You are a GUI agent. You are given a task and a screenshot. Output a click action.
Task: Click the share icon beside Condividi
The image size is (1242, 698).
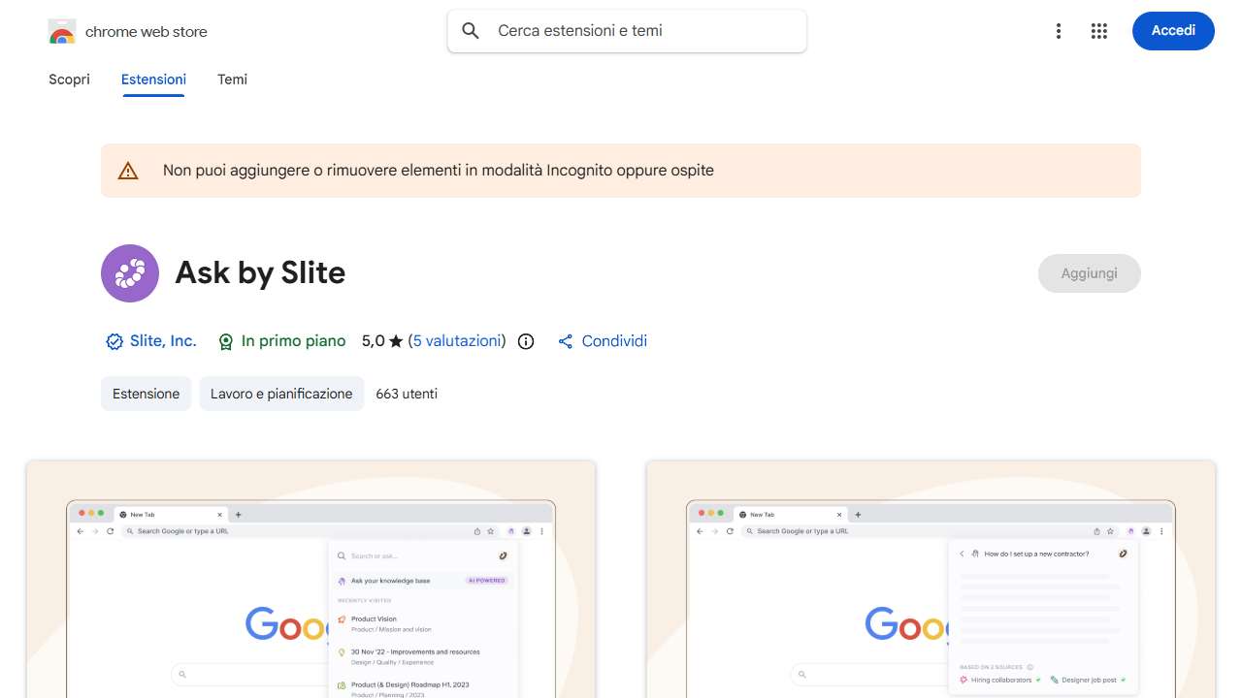point(566,341)
